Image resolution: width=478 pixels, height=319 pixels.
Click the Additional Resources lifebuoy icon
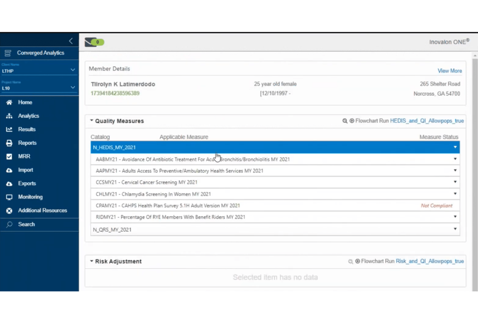coord(9,211)
